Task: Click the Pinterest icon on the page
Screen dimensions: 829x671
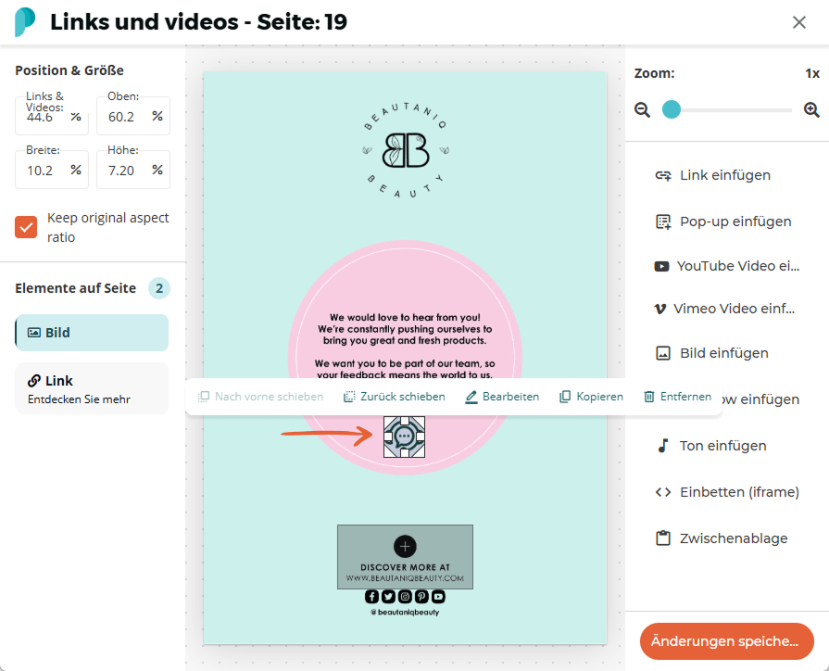Action: tap(421, 596)
